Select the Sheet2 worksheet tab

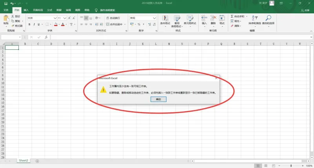pyautogui.click(x=24, y=161)
